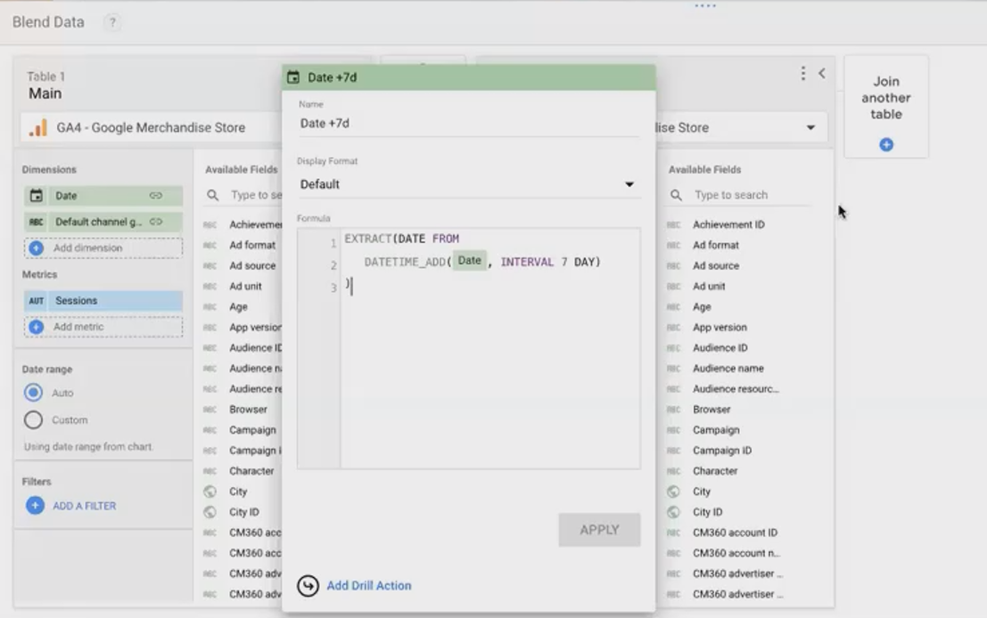Click the plus icon under Join another table
The height and width of the screenshot is (618, 987).
(x=886, y=144)
